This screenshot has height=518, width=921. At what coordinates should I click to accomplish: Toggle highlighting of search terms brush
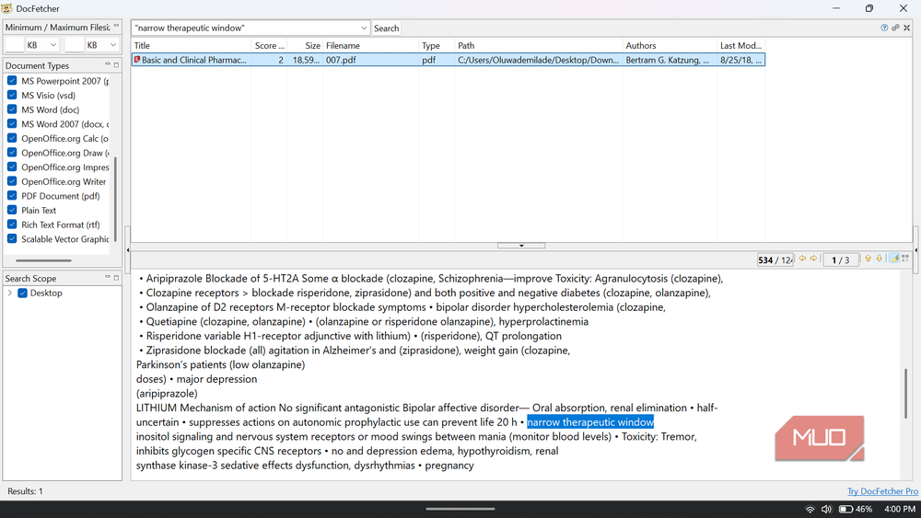click(x=894, y=259)
